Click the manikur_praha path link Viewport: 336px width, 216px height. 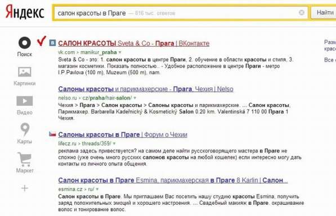click(98, 52)
